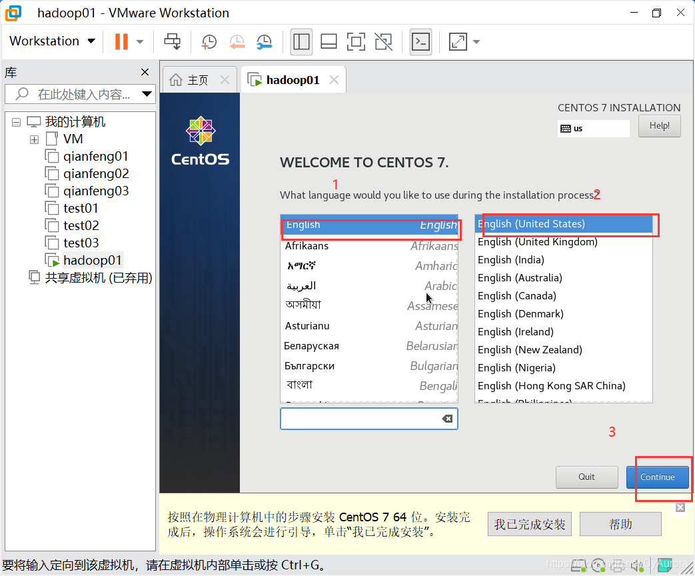Select Afrikaans language
The height and width of the screenshot is (576, 695).
369,245
